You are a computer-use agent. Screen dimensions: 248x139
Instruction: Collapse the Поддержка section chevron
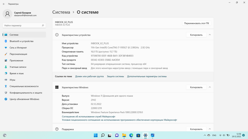pos(210,129)
